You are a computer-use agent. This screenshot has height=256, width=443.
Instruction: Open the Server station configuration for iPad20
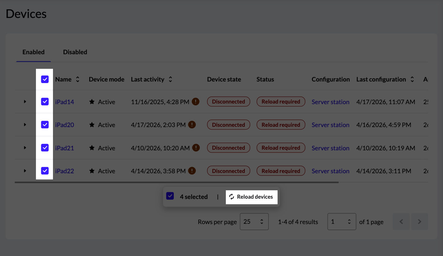click(330, 125)
